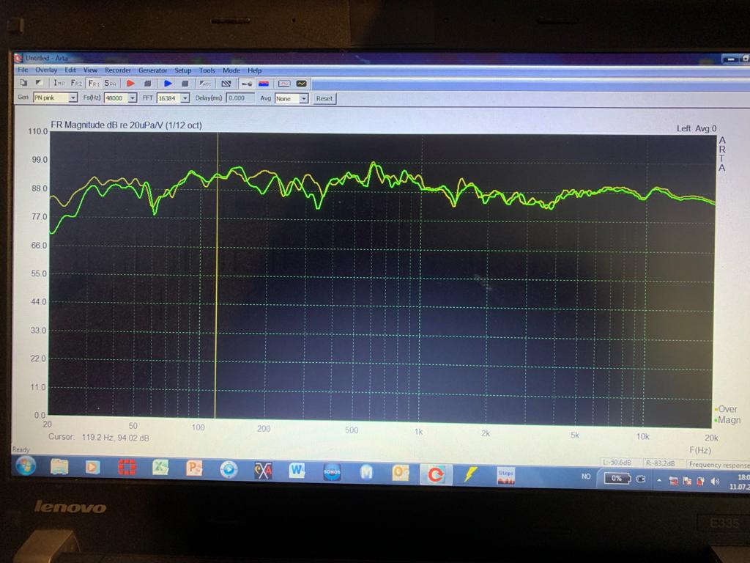Expand the Gen PN pink dropdown
The width and height of the screenshot is (750, 563).
(x=73, y=97)
